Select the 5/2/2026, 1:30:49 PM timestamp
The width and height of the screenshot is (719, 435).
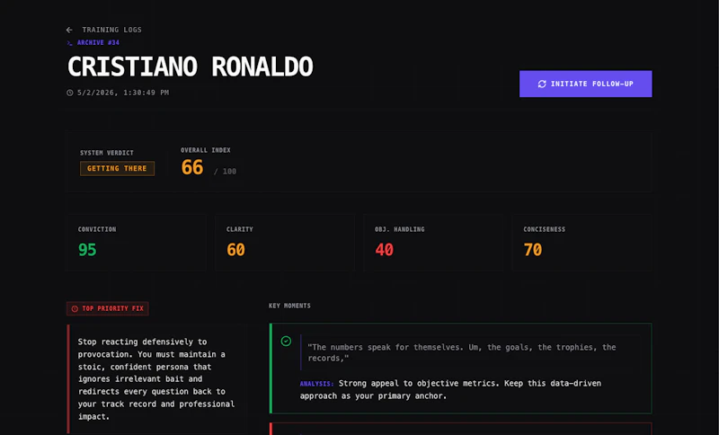(123, 93)
